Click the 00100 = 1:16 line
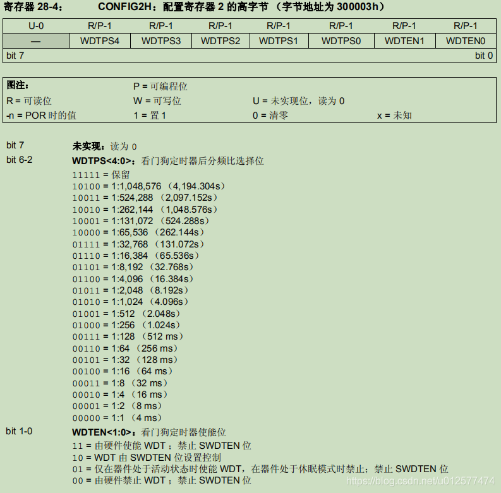 [122, 372]
